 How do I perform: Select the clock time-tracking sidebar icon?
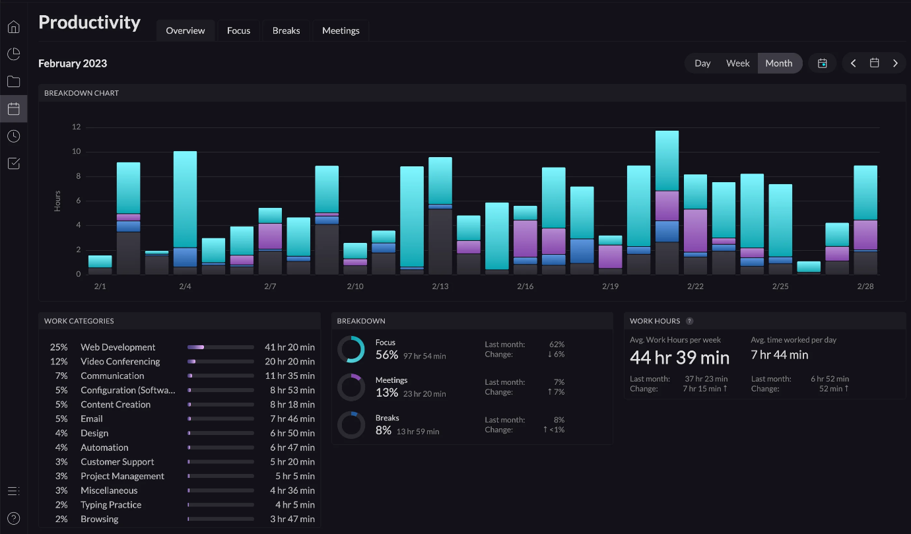(13, 136)
